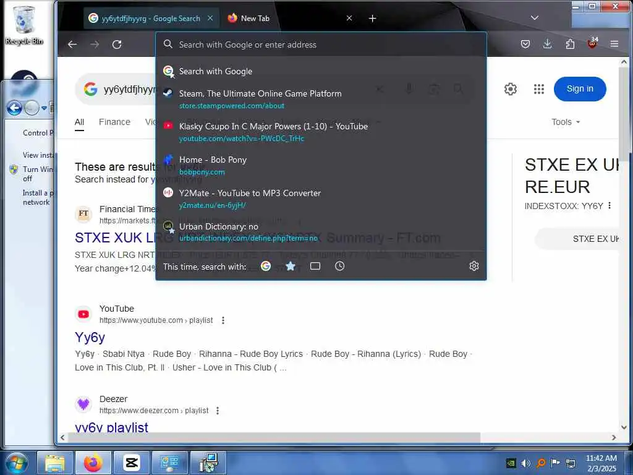The width and height of the screenshot is (633, 475).
Task: Open Steam Ultimate Online Game Platform suggestion
Action: click(321, 99)
